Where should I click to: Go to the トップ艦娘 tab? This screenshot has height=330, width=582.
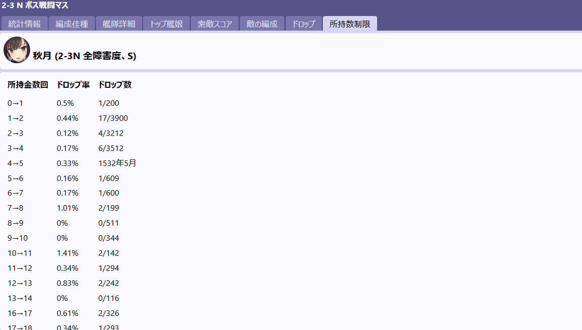click(x=166, y=24)
